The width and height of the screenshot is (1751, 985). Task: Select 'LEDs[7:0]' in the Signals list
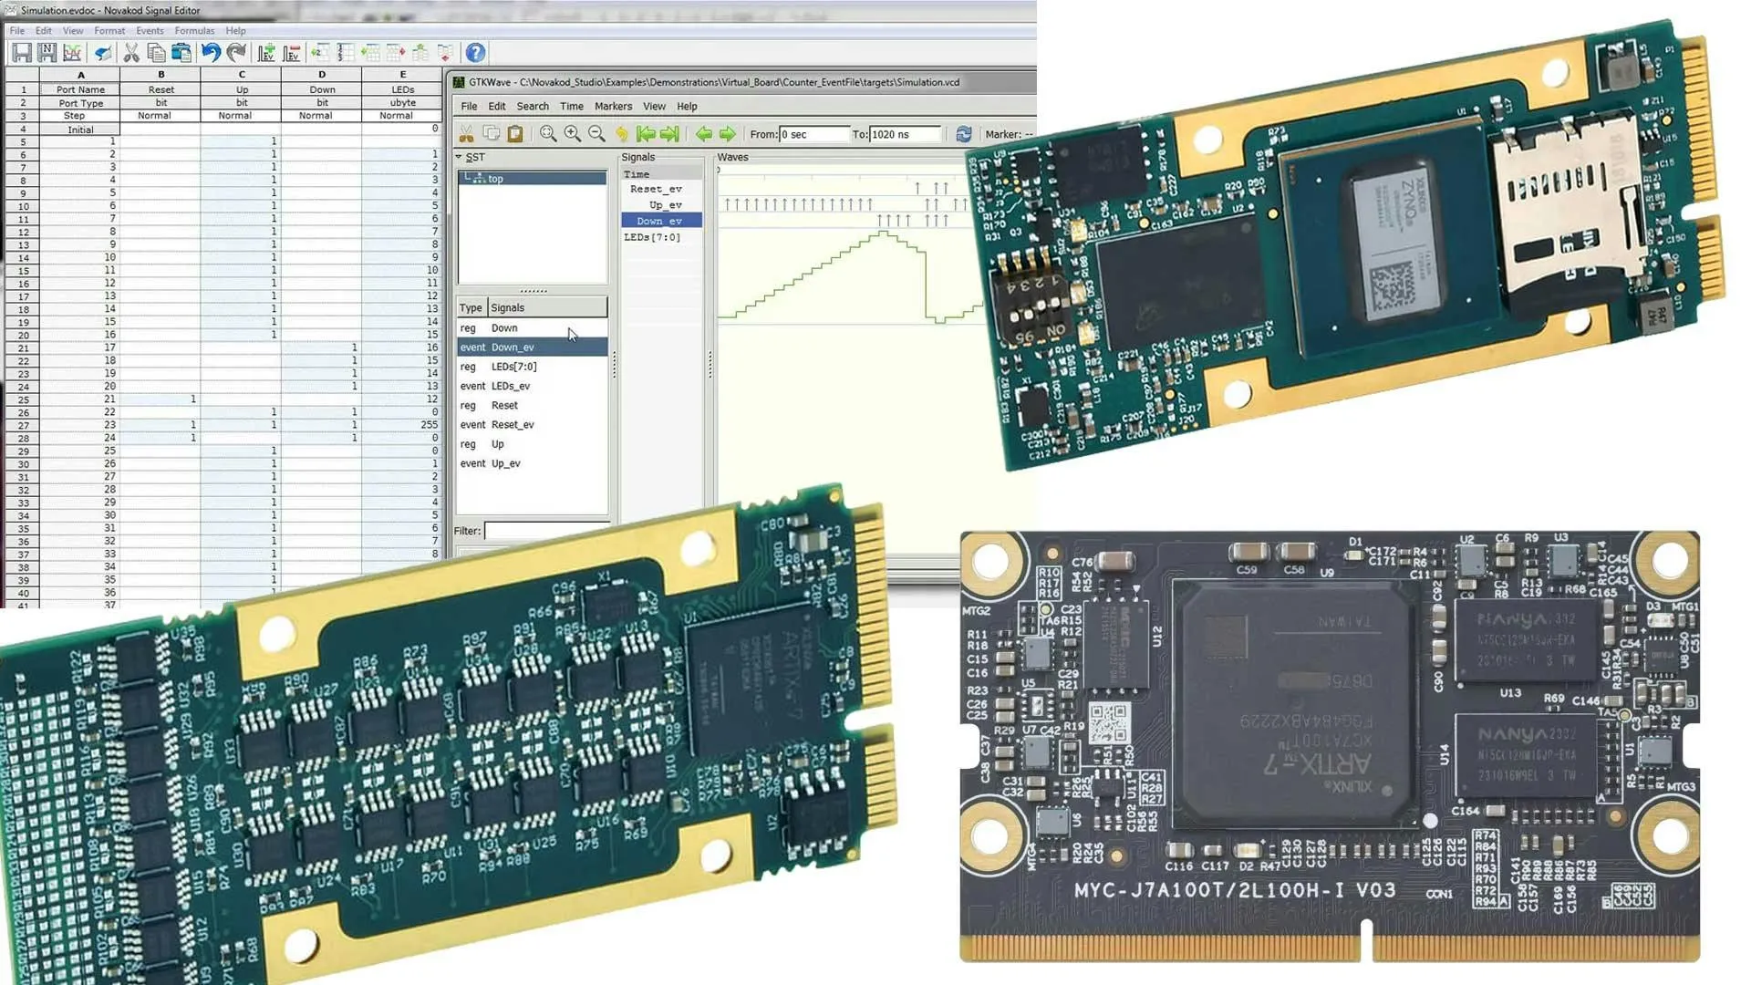[x=652, y=237]
